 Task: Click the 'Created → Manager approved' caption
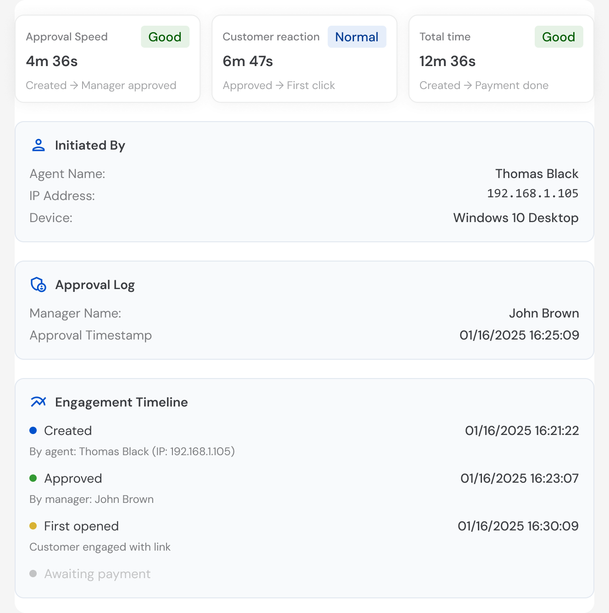(101, 85)
